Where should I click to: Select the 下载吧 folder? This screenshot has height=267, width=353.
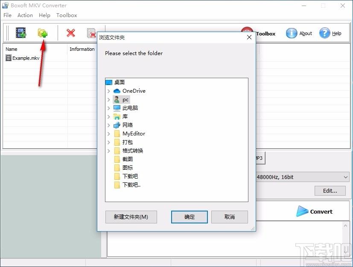(x=130, y=176)
